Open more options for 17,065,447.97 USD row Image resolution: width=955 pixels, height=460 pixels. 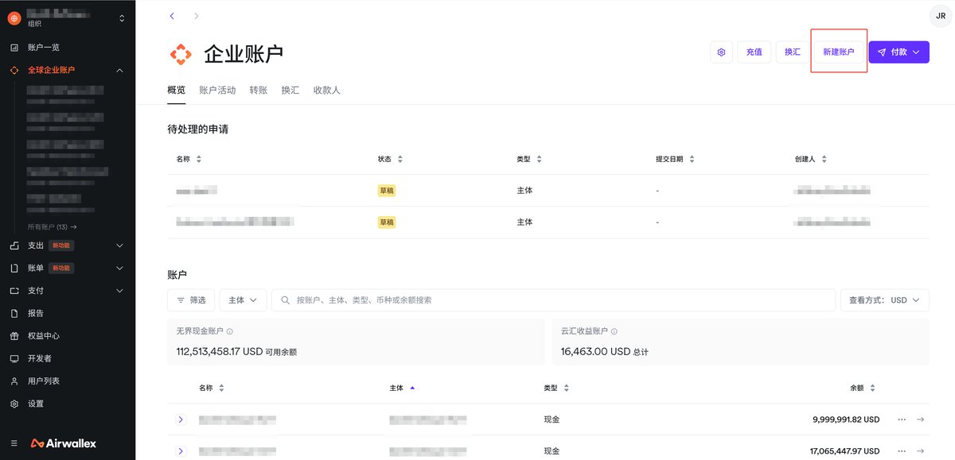902,451
